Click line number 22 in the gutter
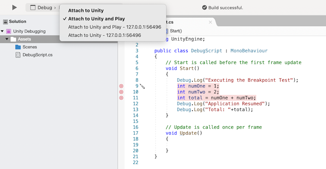 pos(135,162)
